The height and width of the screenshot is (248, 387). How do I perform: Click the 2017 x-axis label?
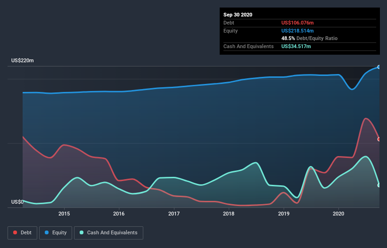point(174,214)
